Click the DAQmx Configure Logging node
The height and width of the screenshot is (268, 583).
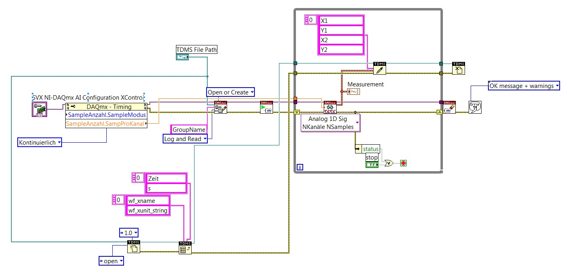(x=220, y=107)
